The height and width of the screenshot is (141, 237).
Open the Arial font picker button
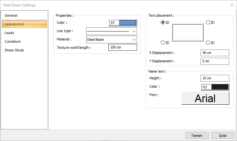[x=205, y=98]
